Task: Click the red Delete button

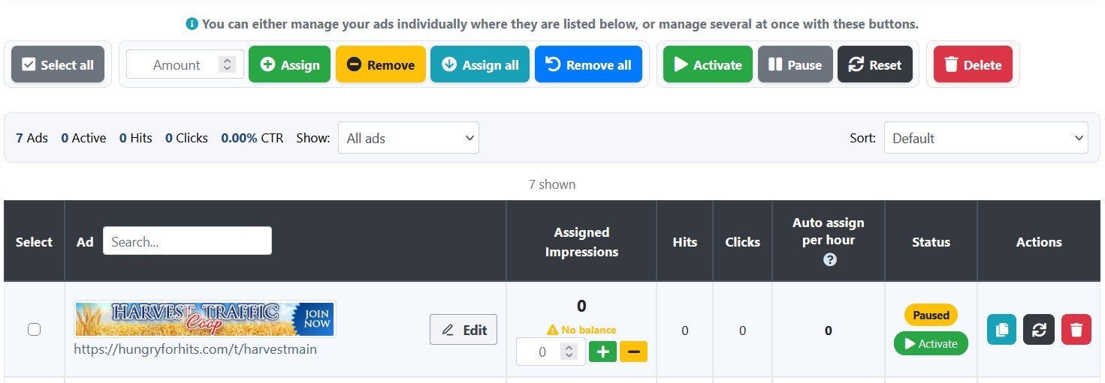Action: 973,64
